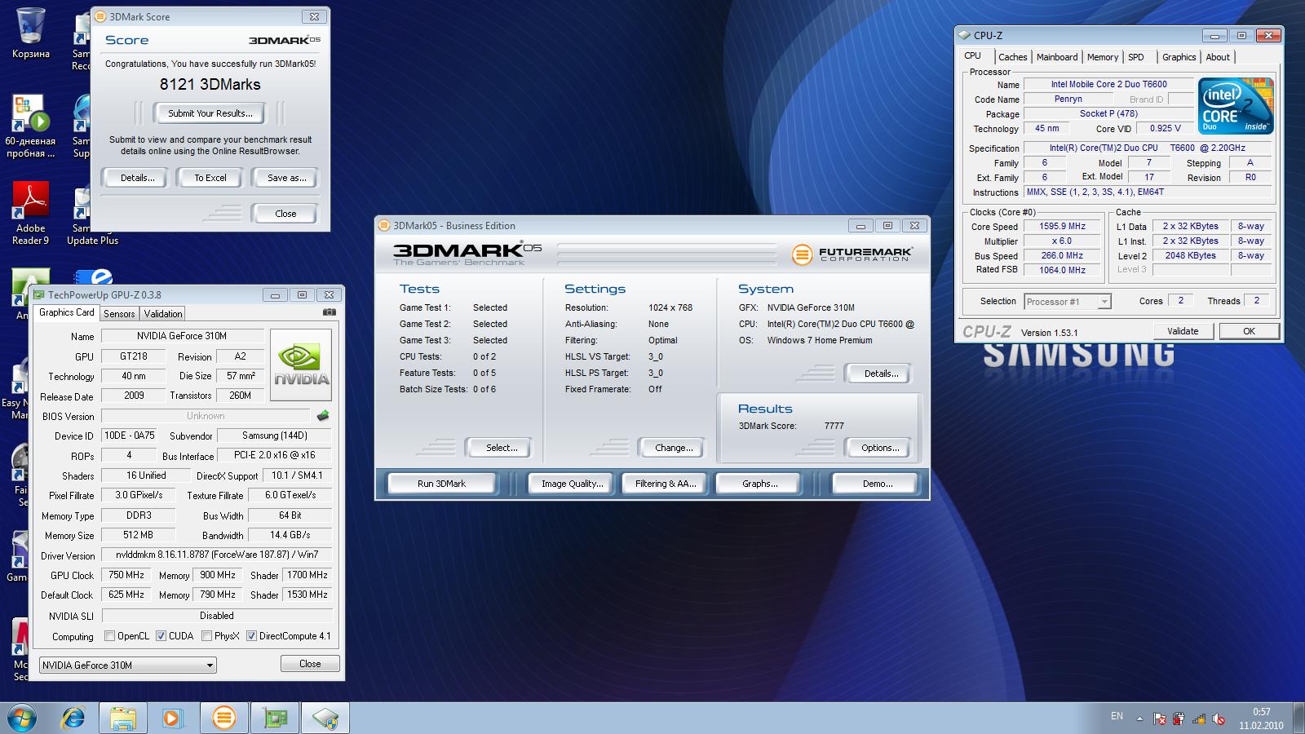Viewport: 1305px width, 734px height.
Task: Click the muted volume speaker tray icon
Action: (1219, 719)
